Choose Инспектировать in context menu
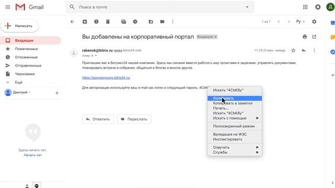The image size is (335, 188). (234, 139)
